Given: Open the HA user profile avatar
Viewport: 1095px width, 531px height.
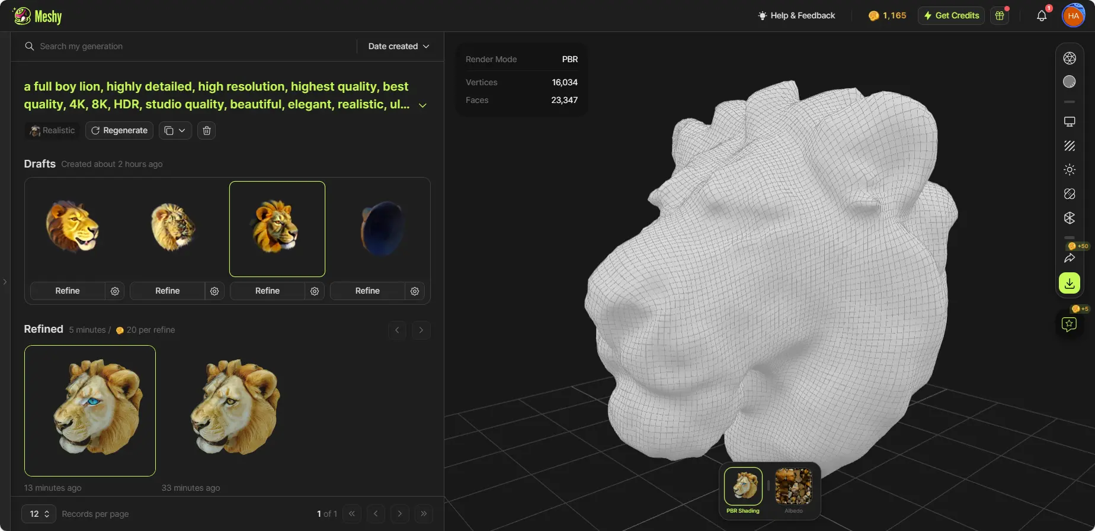Looking at the screenshot, I should pyautogui.click(x=1073, y=16).
